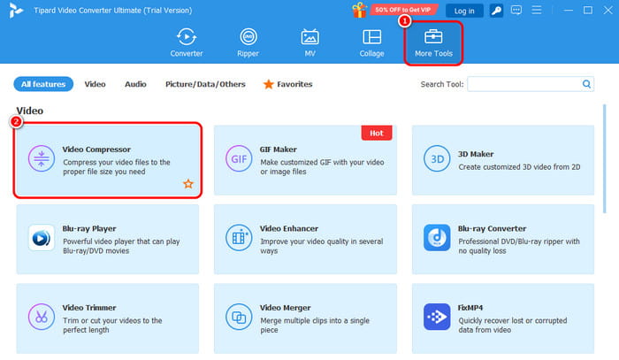Screen dimensions: 619x360
Task: Open the hamburger menu
Action: coord(537,11)
